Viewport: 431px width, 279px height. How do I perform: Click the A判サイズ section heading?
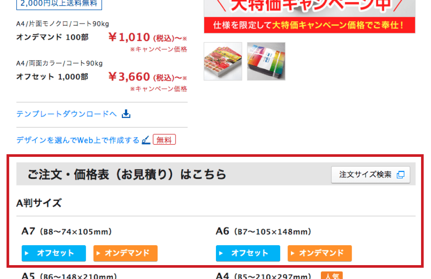click(x=39, y=203)
